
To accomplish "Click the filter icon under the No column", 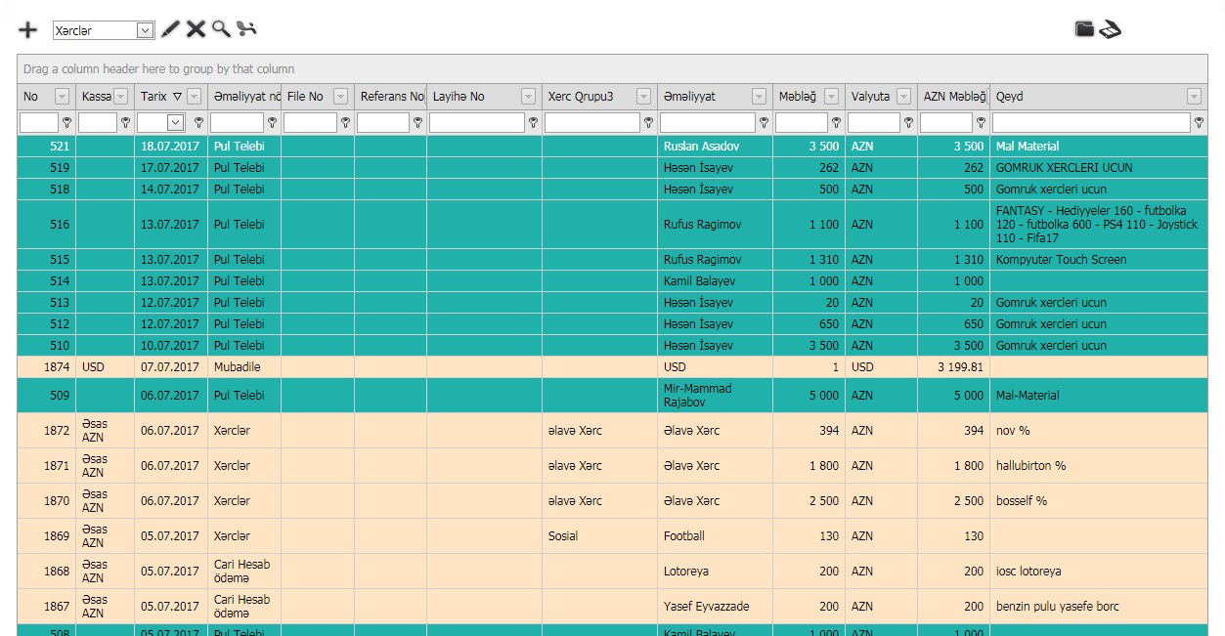I will click(66, 123).
